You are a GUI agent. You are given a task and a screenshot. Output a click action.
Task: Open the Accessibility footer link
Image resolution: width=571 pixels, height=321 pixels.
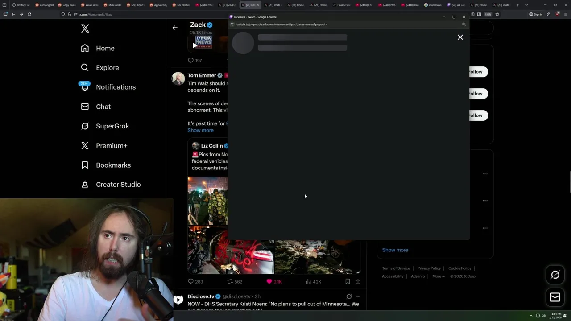(393, 276)
